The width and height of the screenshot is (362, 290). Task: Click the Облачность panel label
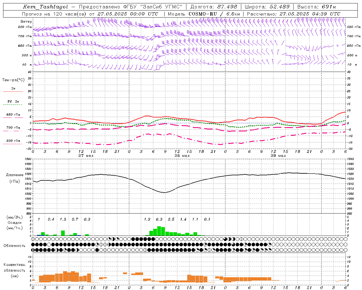[x=14, y=246]
